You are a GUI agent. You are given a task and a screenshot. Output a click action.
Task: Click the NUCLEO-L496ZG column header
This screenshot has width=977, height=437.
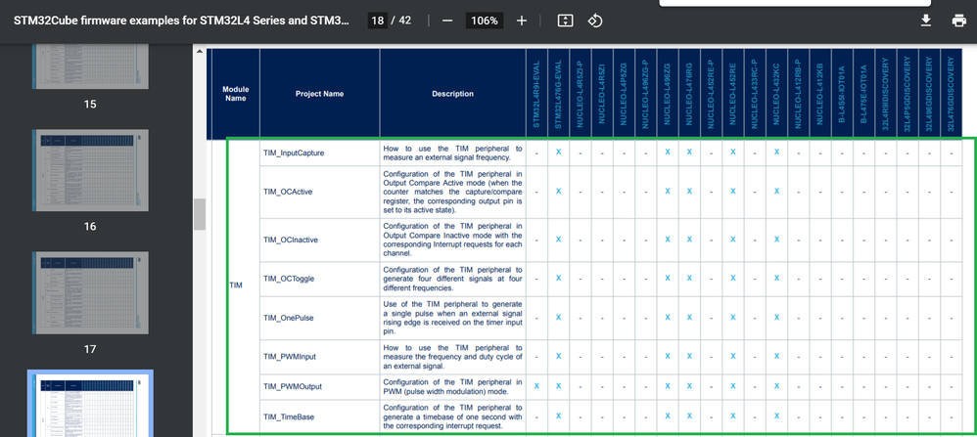pyautogui.click(x=668, y=94)
